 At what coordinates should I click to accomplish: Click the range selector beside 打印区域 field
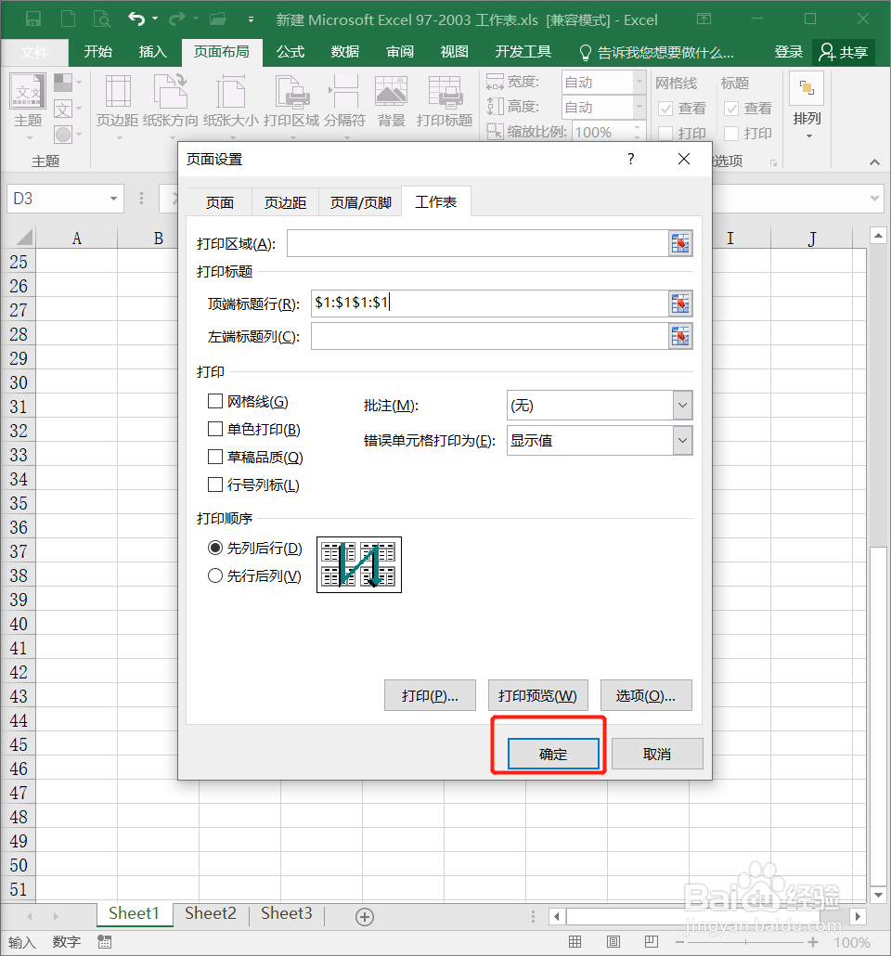pyautogui.click(x=680, y=243)
